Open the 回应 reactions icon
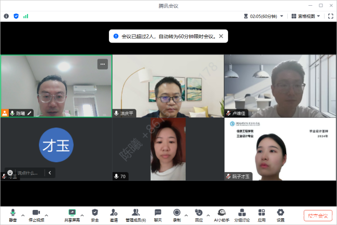Image resolution: width=337 pixels, height=225 pixels. point(199,215)
